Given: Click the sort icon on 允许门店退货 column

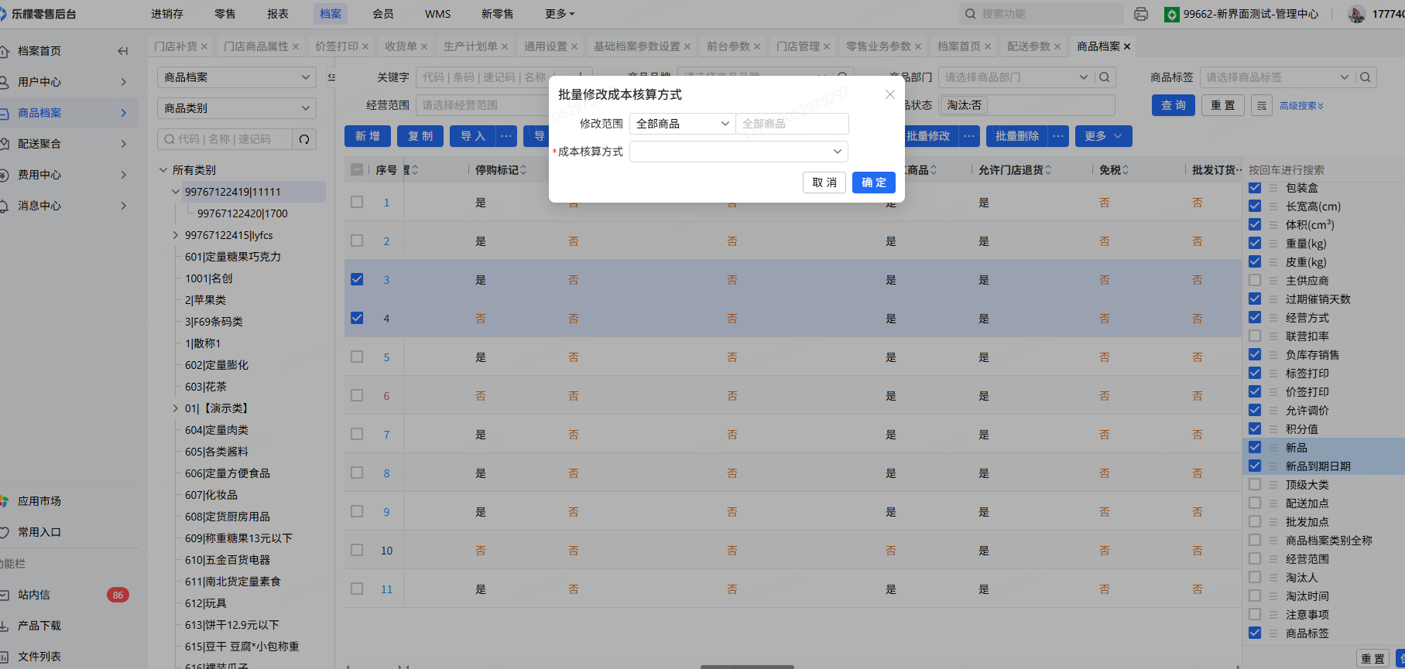Looking at the screenshot, I should click(1048, 170).
